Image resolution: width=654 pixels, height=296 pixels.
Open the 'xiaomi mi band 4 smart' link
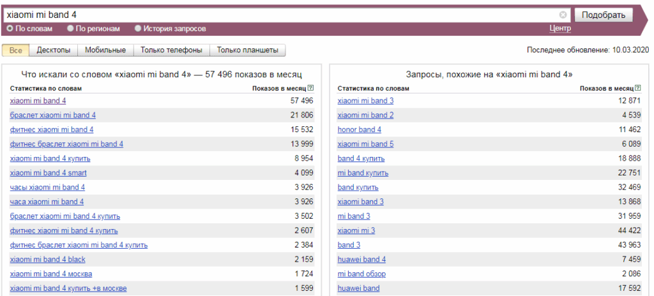tap(49, 173)
